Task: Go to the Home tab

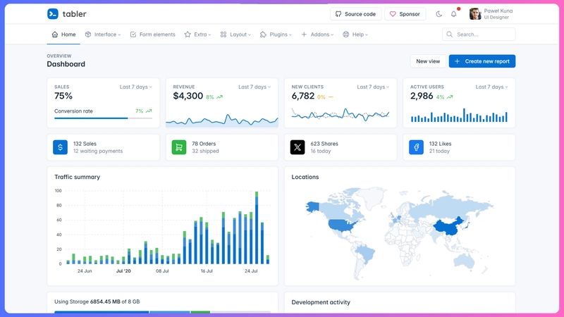Action: 63,35
